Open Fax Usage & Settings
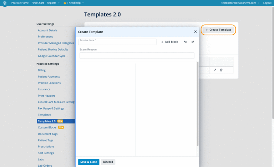This screenshot has width=274, height=167. (x=51, y=108)
